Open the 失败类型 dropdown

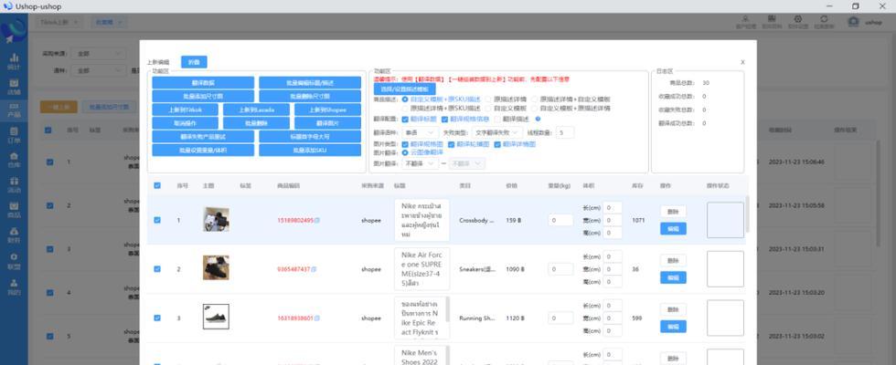click(497, 132)
